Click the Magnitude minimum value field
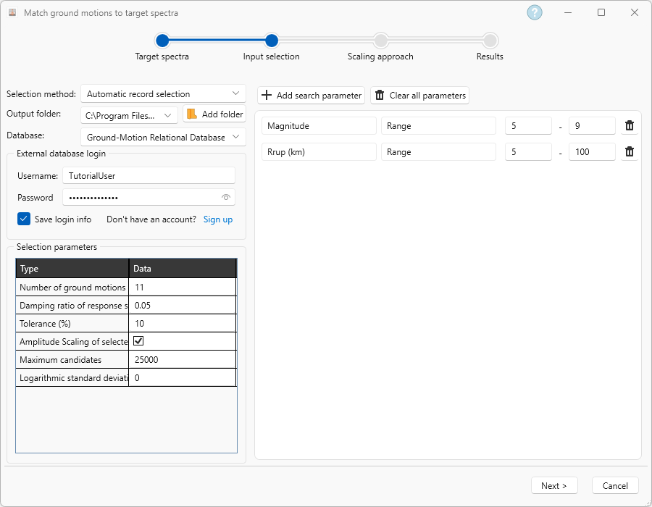The width and height of the screenshot is (652, 507). pos(528,126)
